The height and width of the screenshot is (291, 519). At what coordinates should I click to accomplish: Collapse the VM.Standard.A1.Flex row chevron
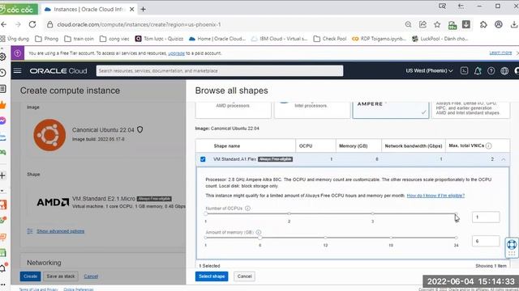click(x=503, y=159)
